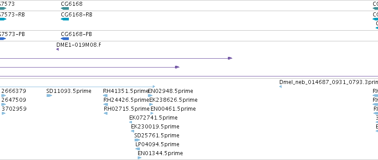Select the EN01344.5prime arrow marker

point(139,158)
